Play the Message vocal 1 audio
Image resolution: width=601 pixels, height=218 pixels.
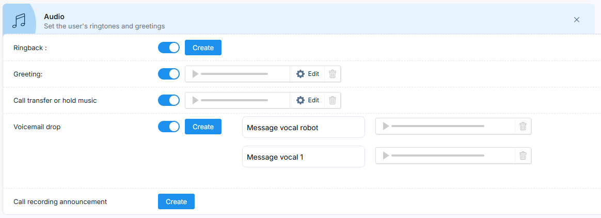386,155
